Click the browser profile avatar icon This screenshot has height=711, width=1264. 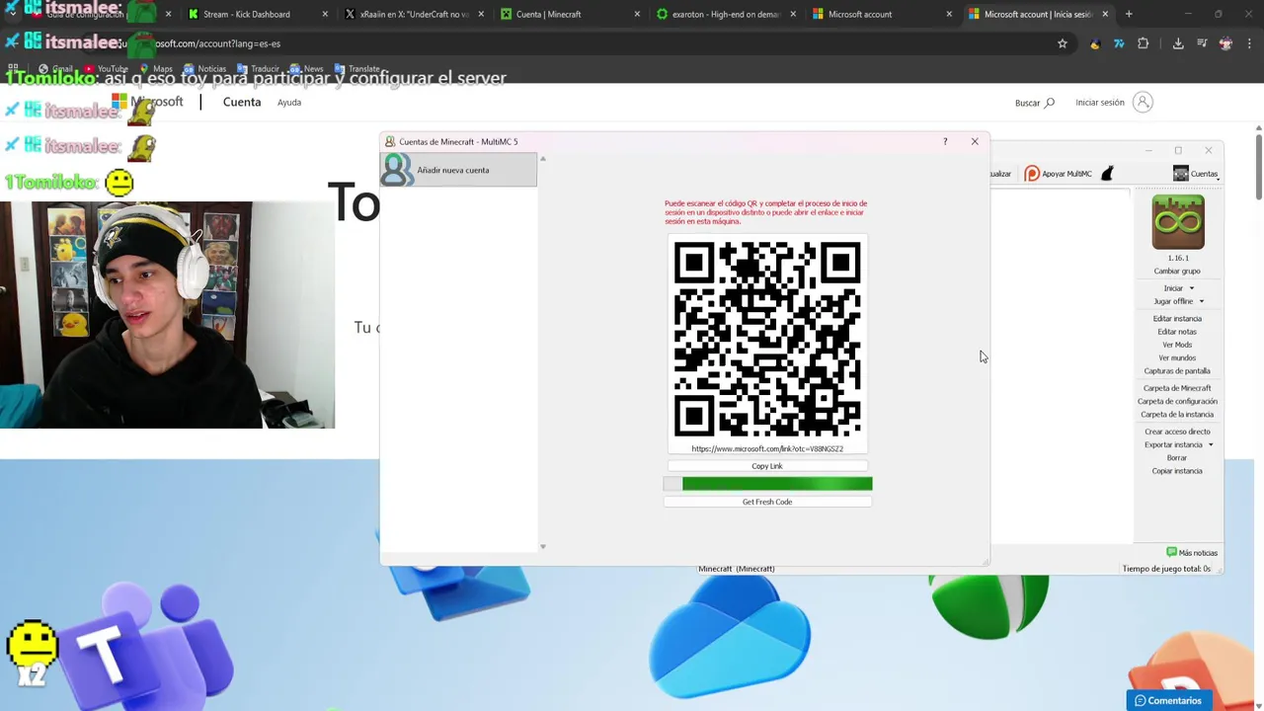pyautogui.click(x=1225, y=43)
